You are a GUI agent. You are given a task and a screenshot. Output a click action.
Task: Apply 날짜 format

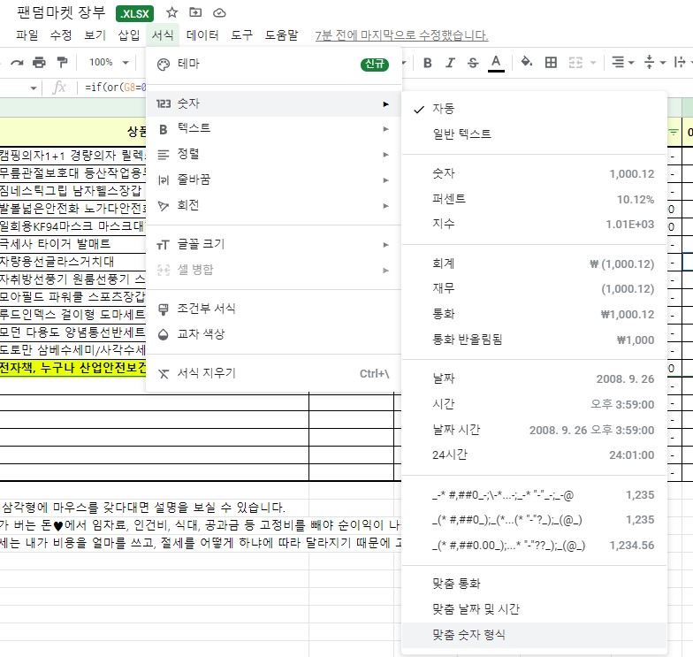pyautogui.click(x=534, y=378)
